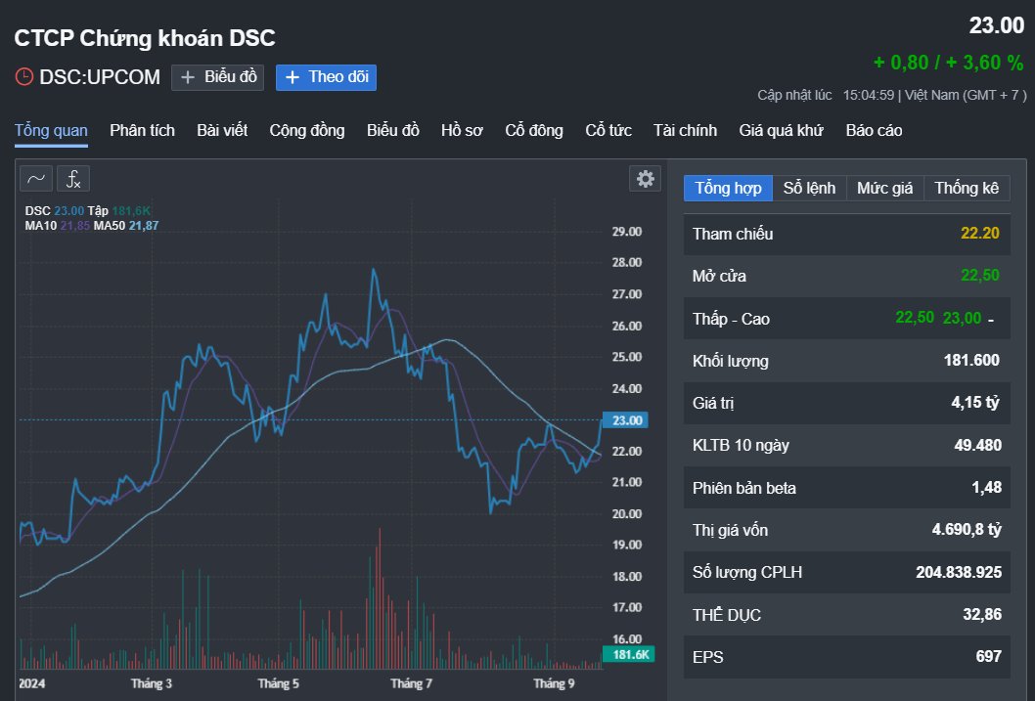1035x701 pixels.
Task: Open the Tài chính tab
Action: coord(685,130)
